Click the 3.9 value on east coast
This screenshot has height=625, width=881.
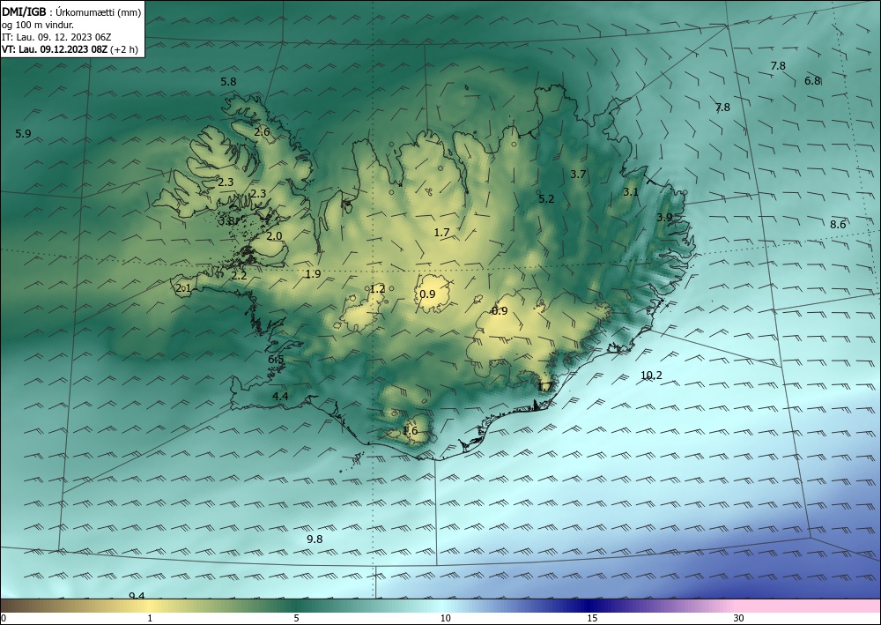point(664,217)
